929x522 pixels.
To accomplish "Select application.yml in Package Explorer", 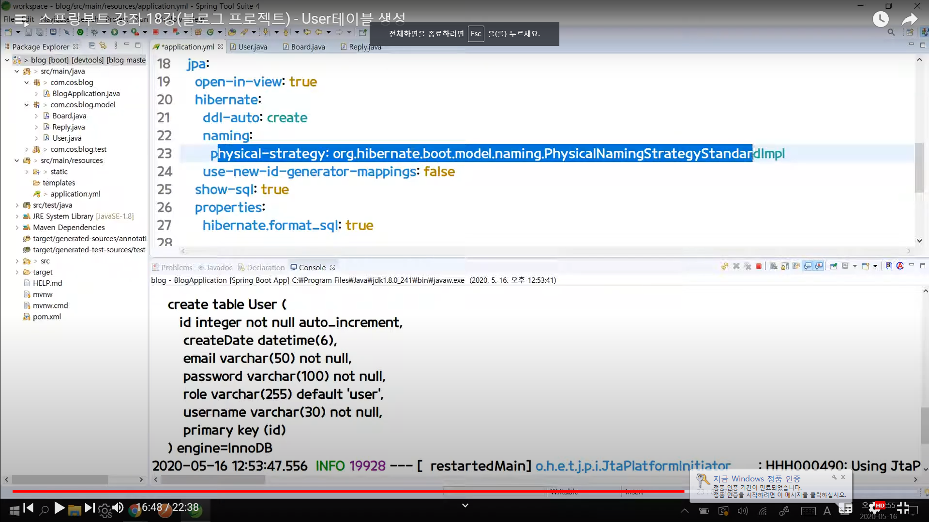I will point(75,194).
